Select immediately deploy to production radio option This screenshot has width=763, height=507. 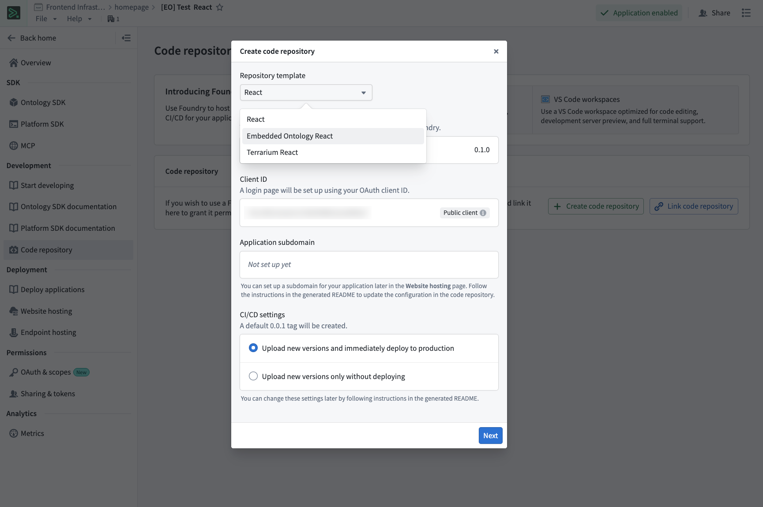[x=253, y=348]
